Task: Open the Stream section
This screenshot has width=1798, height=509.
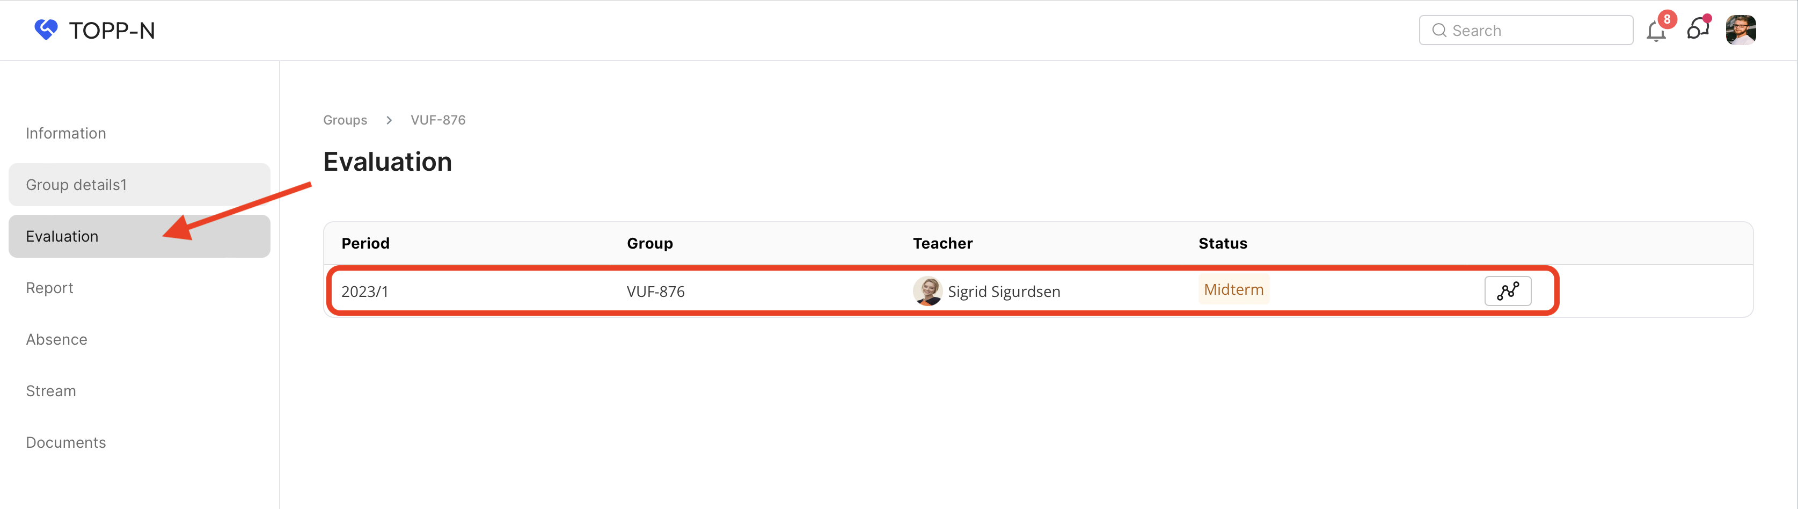Action: point(51,392)
